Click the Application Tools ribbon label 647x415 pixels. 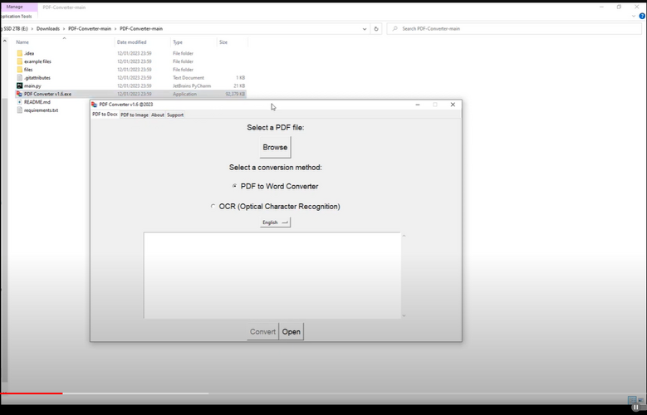pos(16,17)
